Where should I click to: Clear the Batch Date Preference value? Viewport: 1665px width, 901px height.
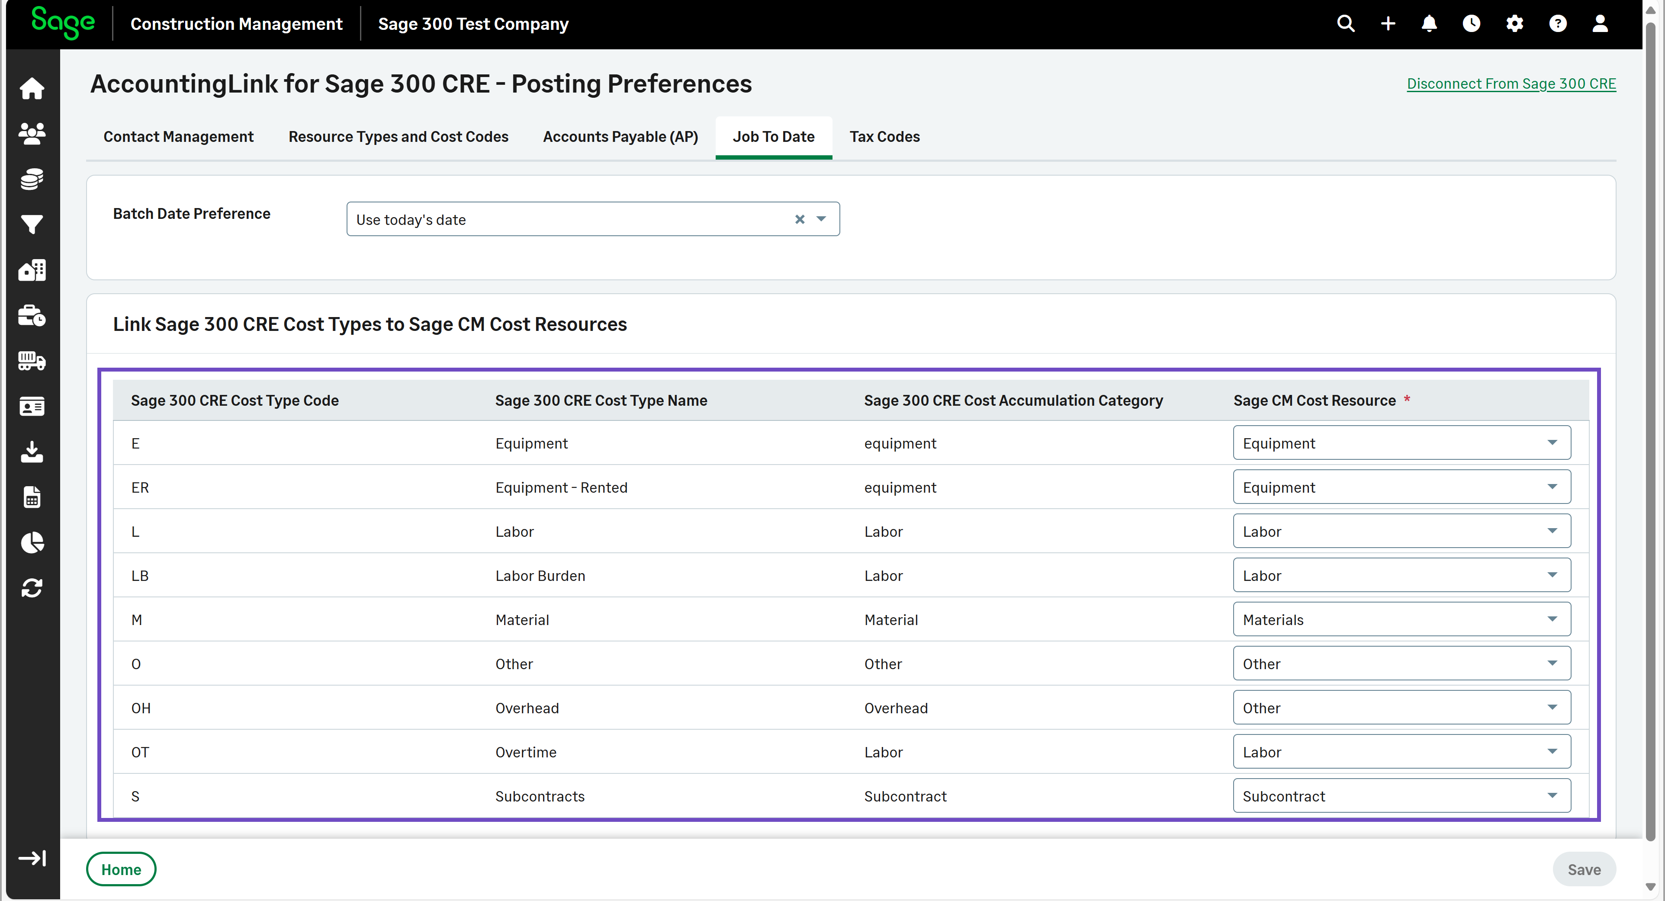(800, 219)
